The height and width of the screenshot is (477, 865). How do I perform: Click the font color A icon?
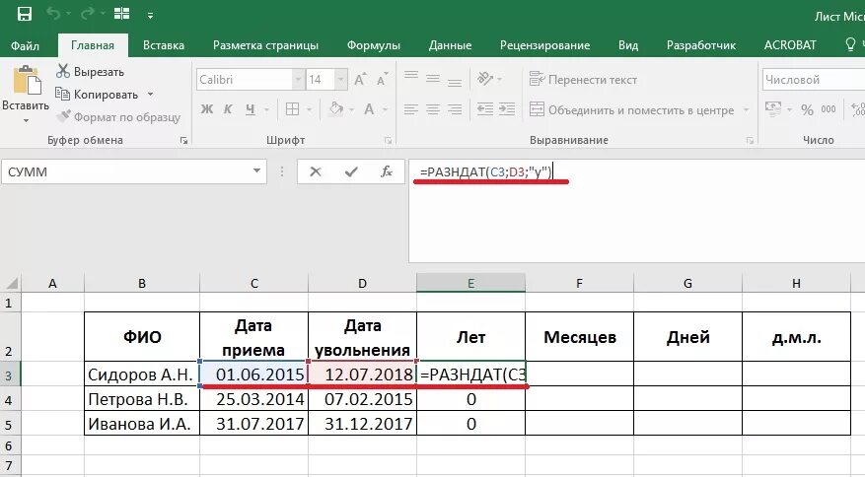click(369, 109)
